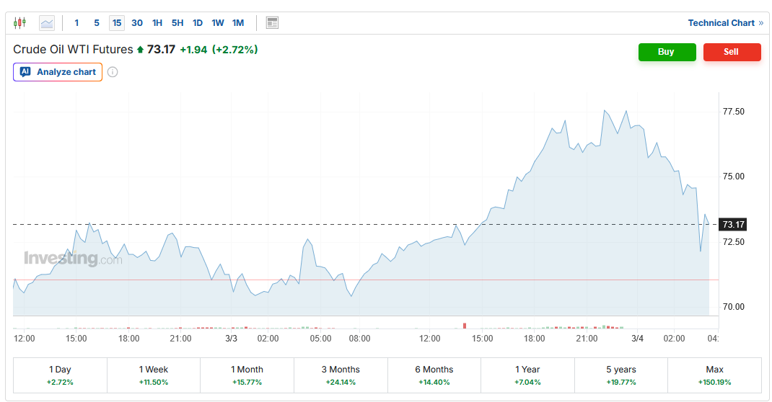This screenshot has width=772, height=402.
Task: Click the 3/4 date label on time axis
Action: tap(638, 339)
